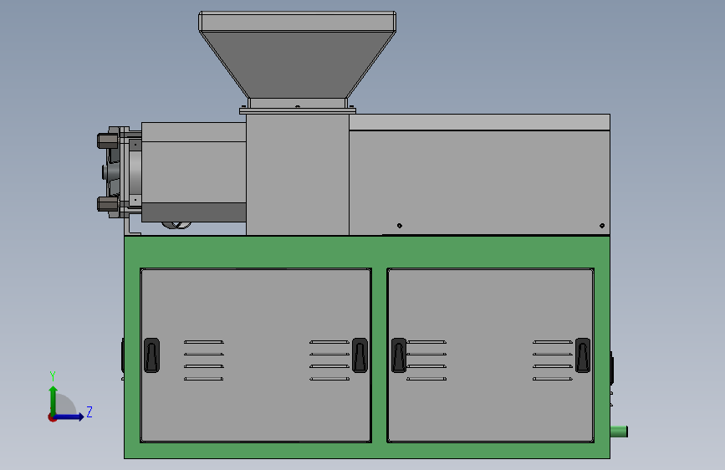Select the barrel section beside the end flange
The height and width of the screenshot is (470, 725).
tap(194, 172)
